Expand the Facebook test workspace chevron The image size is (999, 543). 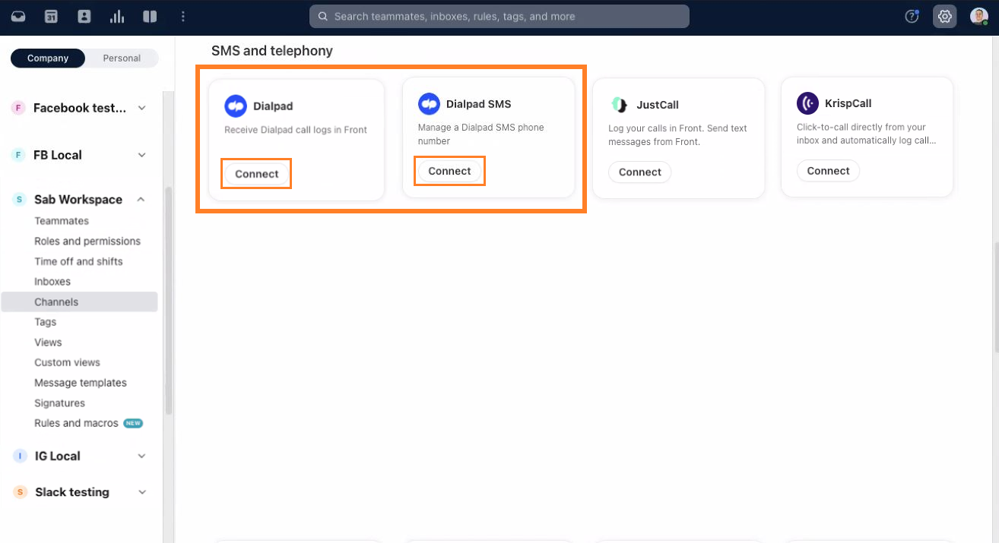click(142, 109)
